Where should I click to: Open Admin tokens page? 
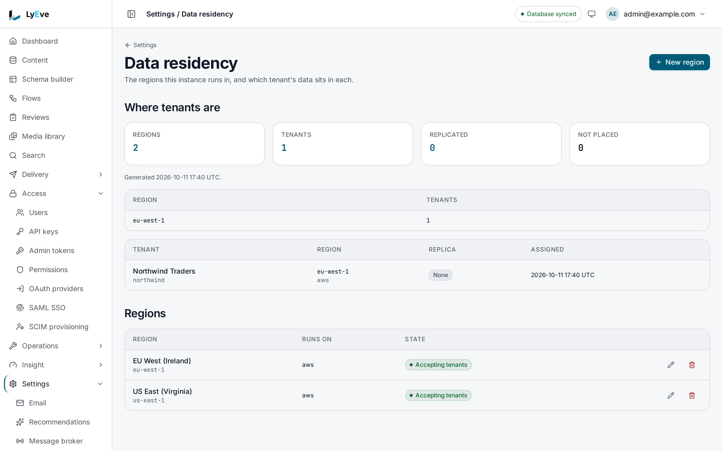coord(59,251)
